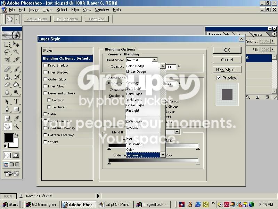Swap foreground and background colors
The image size is (278, 209).
pyautogui.click(x=17, y=135)
